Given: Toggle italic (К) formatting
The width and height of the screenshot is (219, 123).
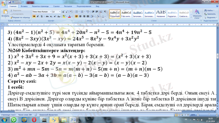Looking at the screenshot, I should pyautogui.click(x=38, y=16).
